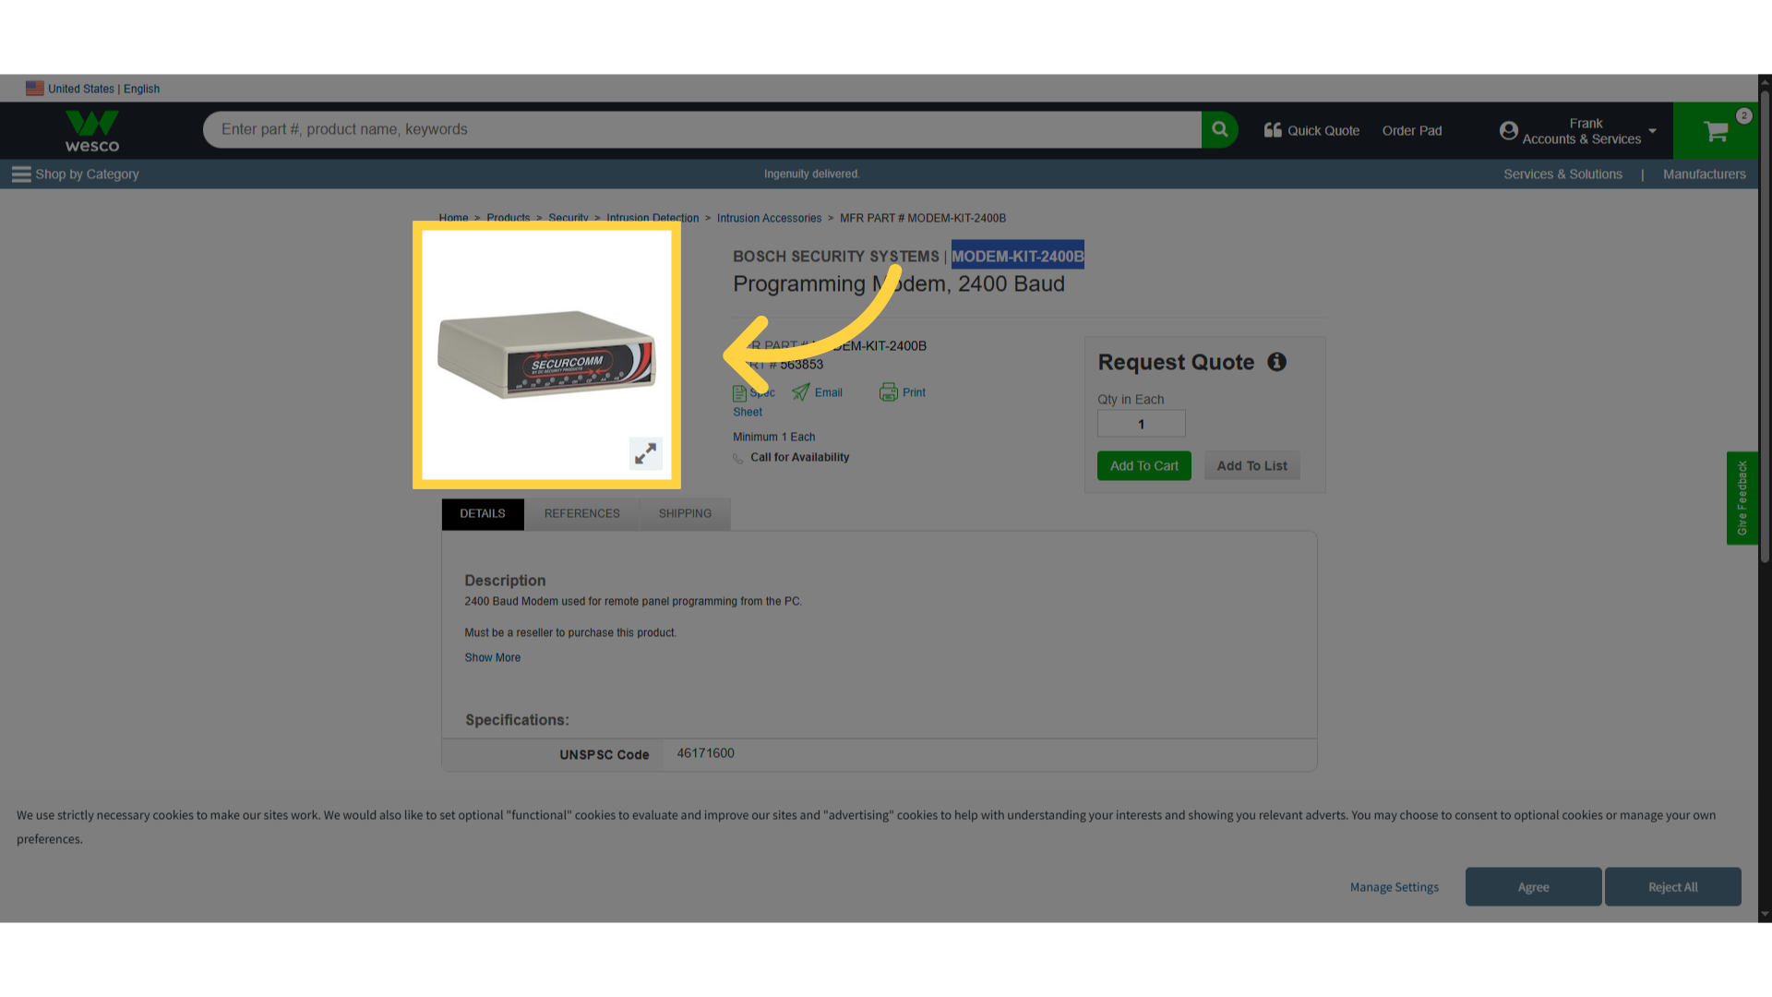Open Manufacturers menu
This screenshot has width=1772, height=997.
pyautogui.click(x=1705, y=174)
